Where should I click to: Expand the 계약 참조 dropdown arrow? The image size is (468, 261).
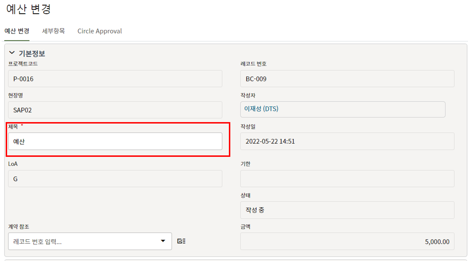tap(163, 241)
